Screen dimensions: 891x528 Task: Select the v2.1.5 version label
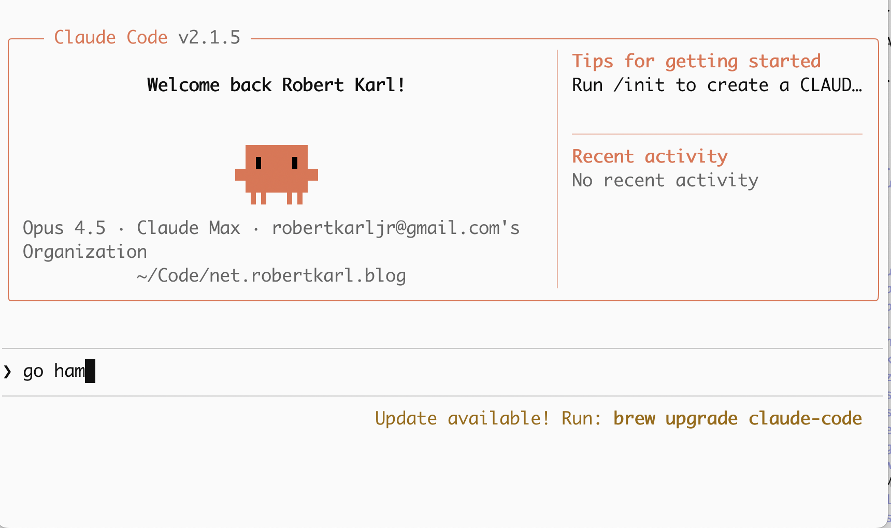(x=209, y=38)
